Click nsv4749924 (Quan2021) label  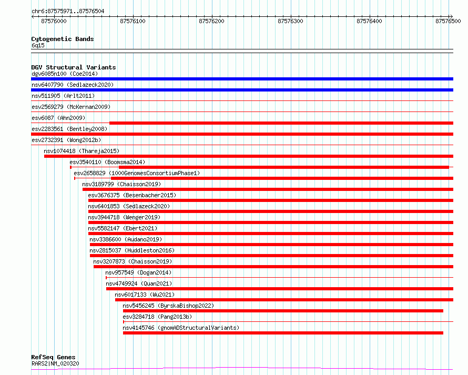139,283
